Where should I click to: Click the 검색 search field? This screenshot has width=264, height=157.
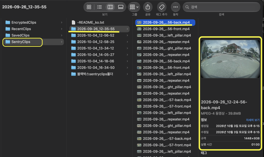(221, 7)
